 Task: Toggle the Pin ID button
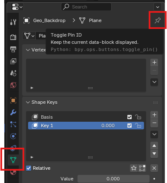click(x=158, y=20)
